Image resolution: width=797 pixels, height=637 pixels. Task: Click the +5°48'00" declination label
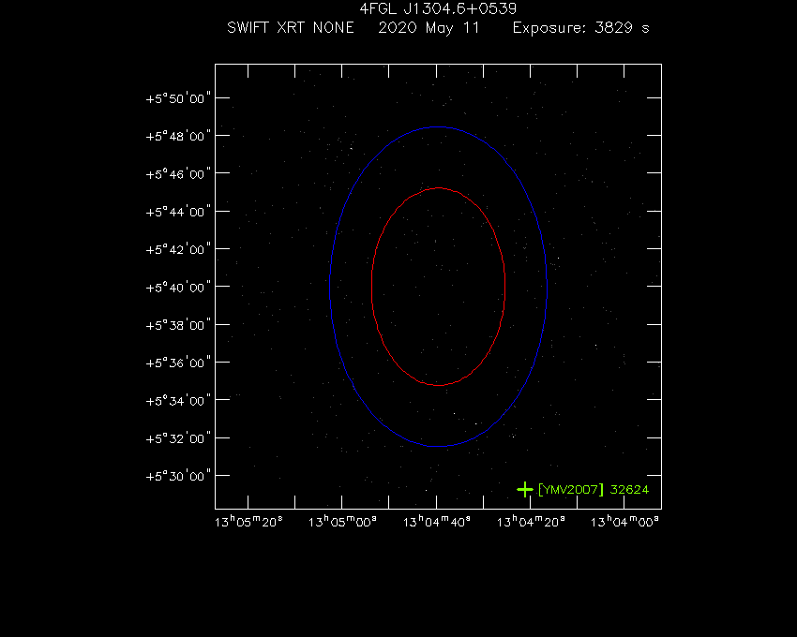178,136
